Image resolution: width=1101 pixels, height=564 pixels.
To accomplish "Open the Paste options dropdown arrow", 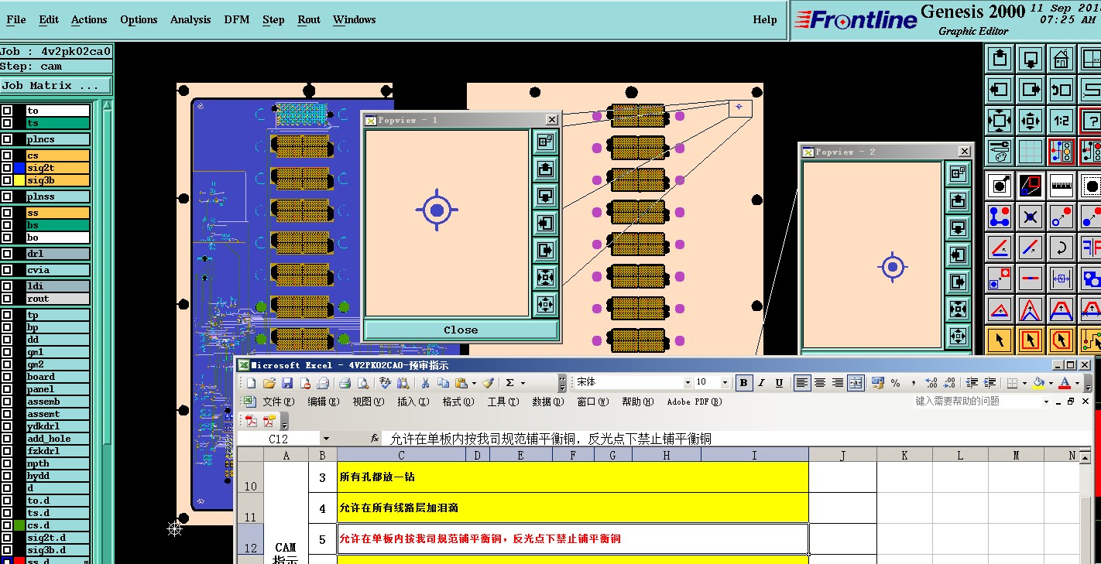I will (474, 383).
